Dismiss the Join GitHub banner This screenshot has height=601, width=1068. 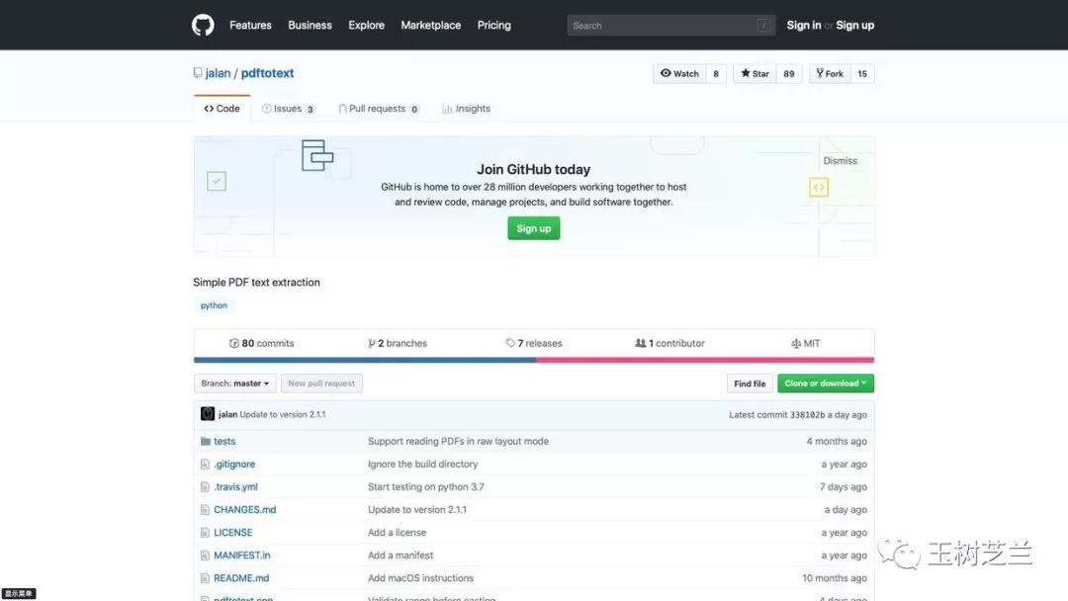[840, 161]
